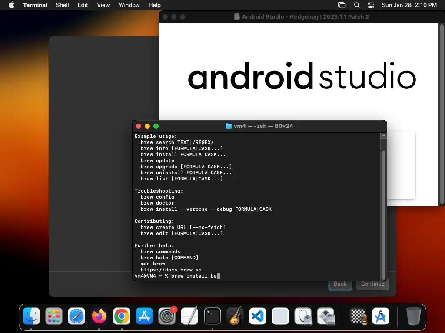
Task: Click the vm4 folder icon in Terminal title
Action: (229, 126)
